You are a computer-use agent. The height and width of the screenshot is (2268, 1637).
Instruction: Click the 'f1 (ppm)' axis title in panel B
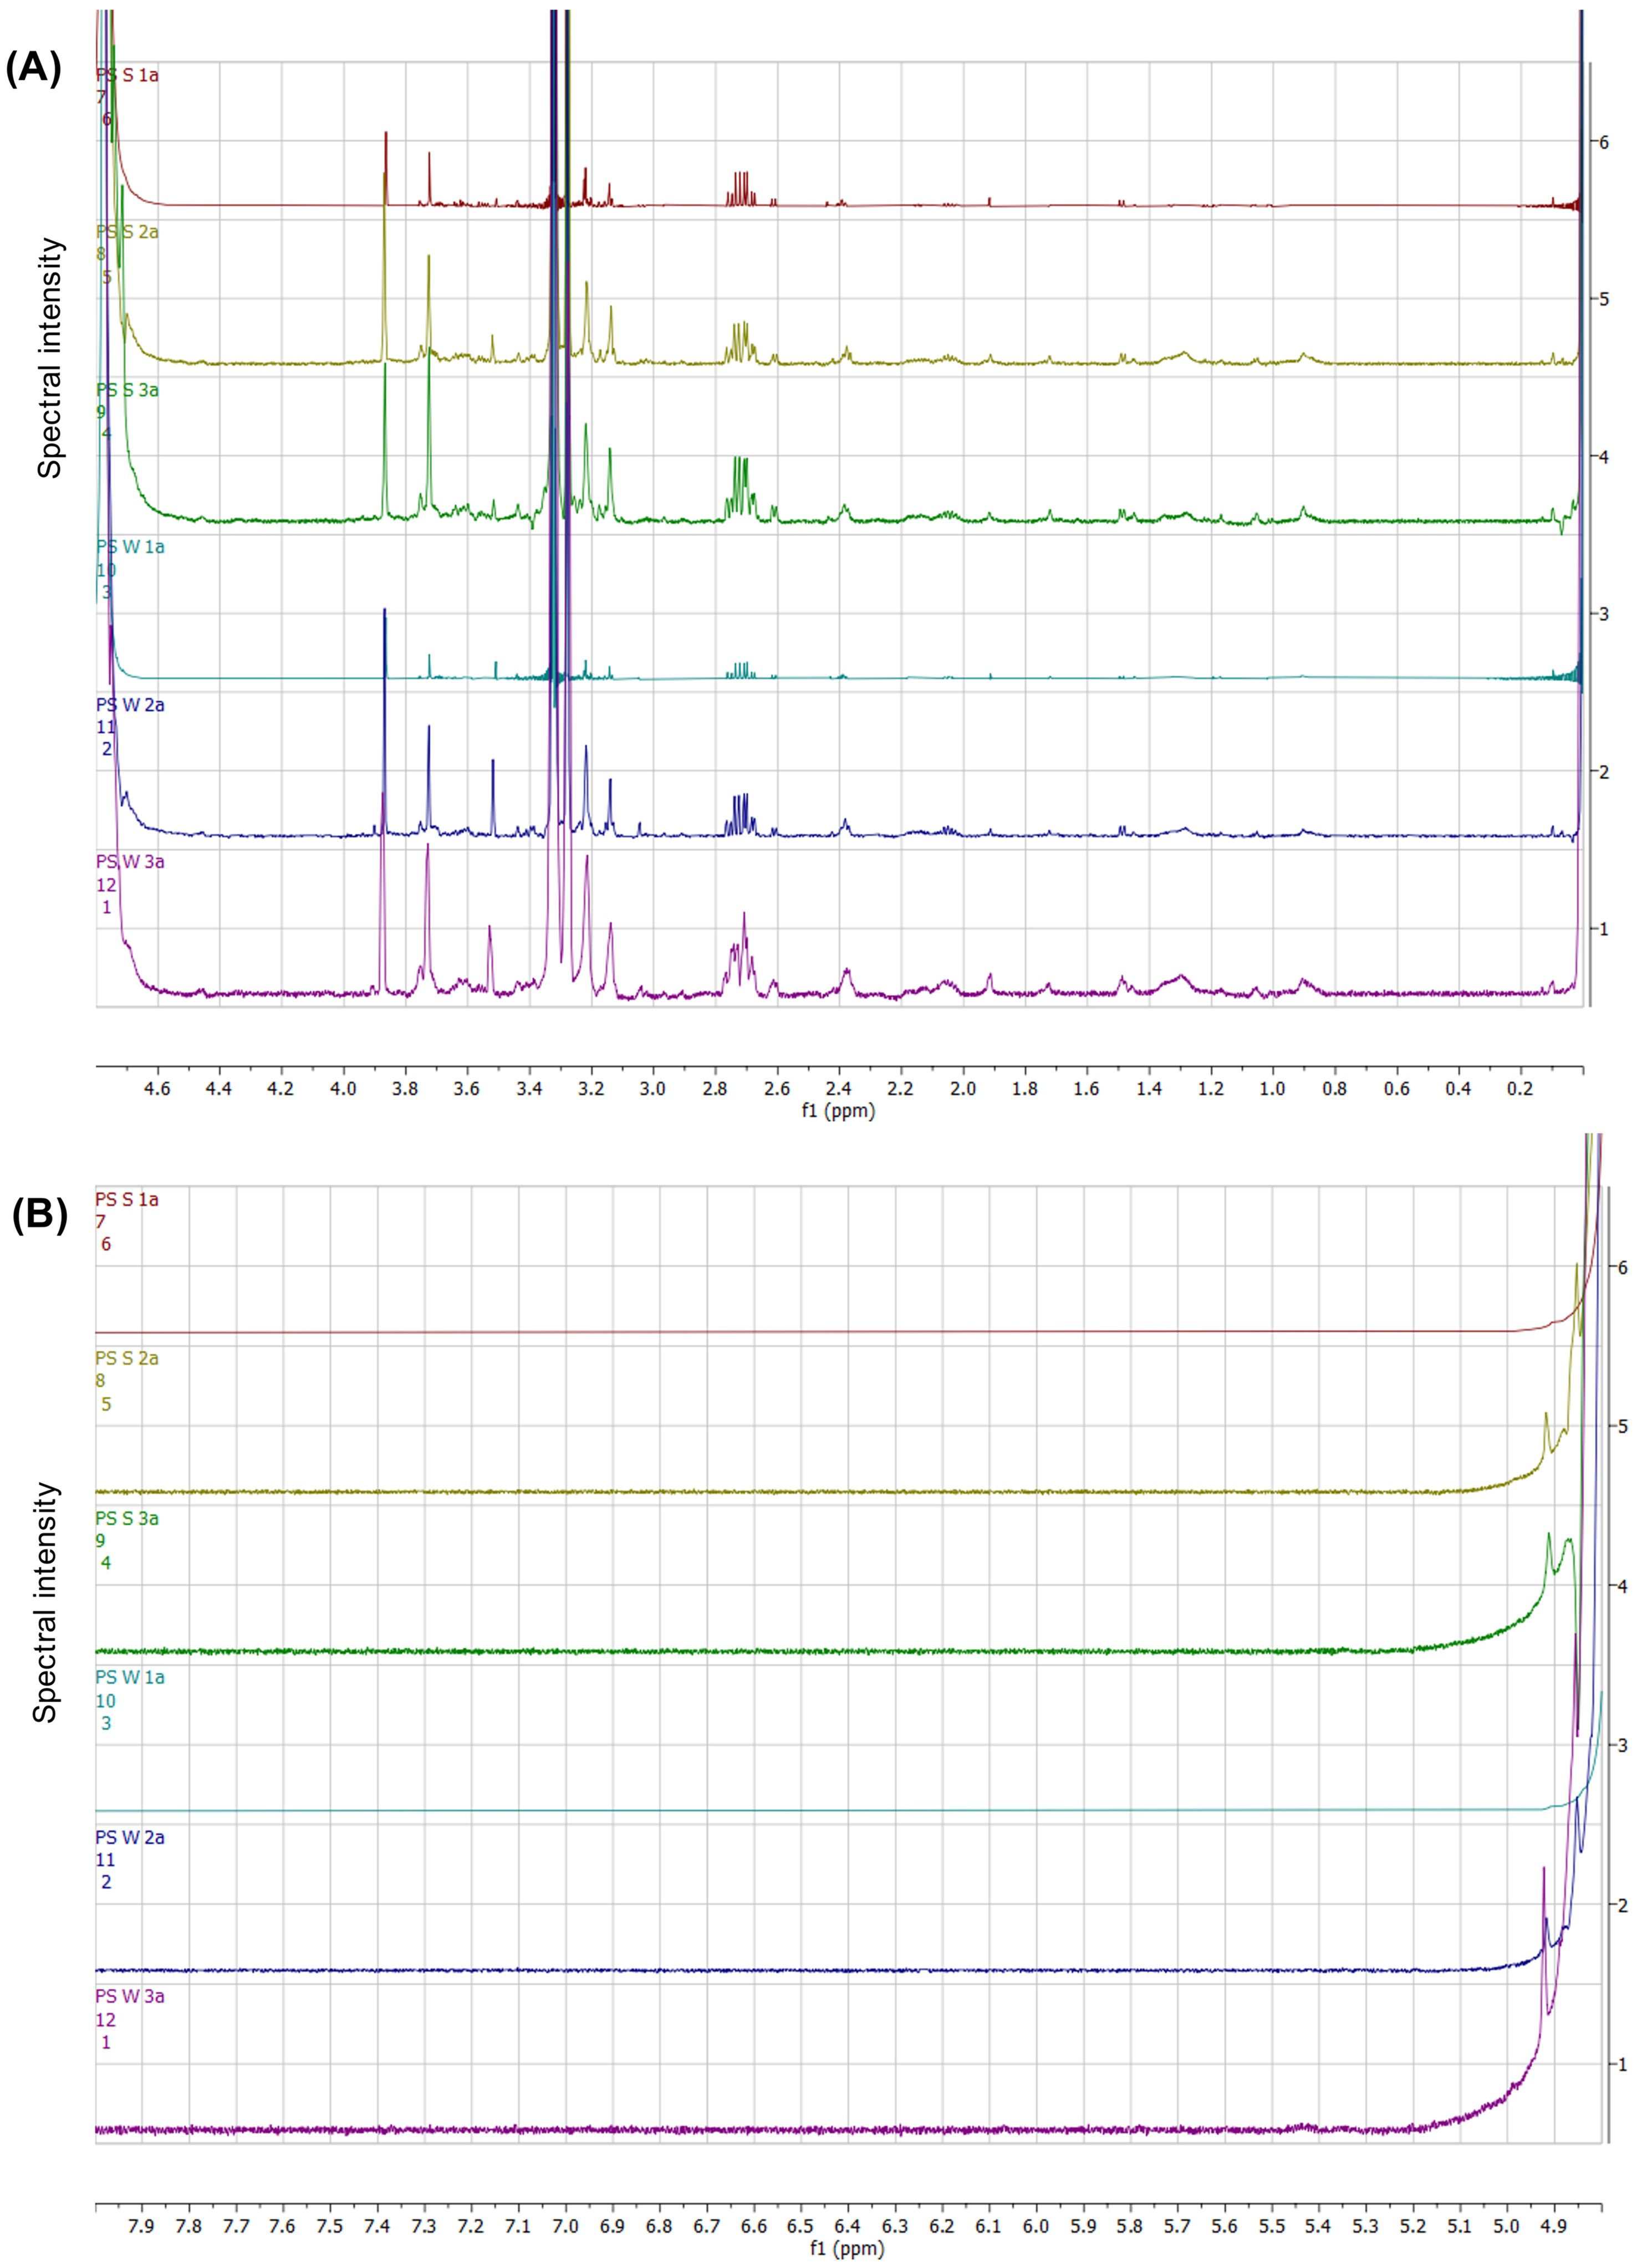(x=847, y=2249)
